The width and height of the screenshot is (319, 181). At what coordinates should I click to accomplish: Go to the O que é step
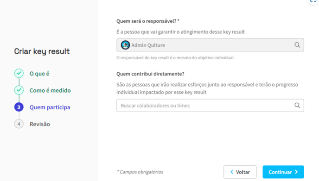(39, 74)
